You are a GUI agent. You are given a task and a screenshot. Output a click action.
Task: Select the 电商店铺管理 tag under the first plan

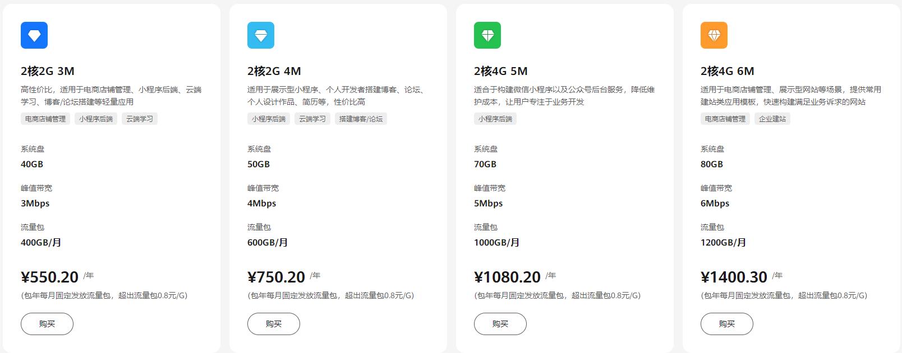coord(44,119)
